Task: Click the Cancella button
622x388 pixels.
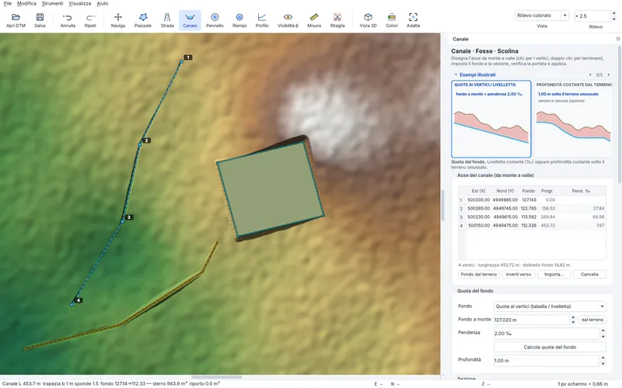Action: 589,275
